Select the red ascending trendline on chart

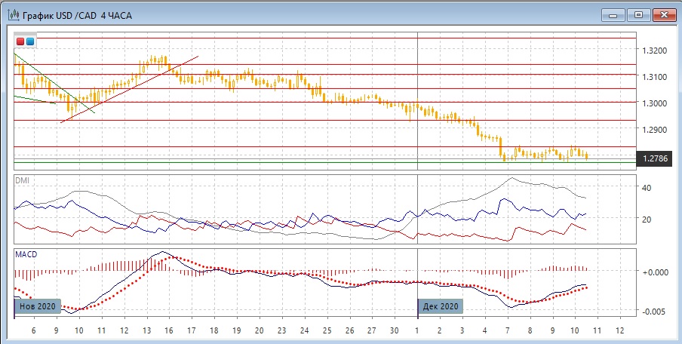click(x=128, y=89)
